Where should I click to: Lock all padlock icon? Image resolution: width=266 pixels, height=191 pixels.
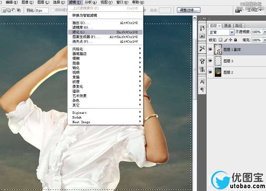[x=235, y=40]
